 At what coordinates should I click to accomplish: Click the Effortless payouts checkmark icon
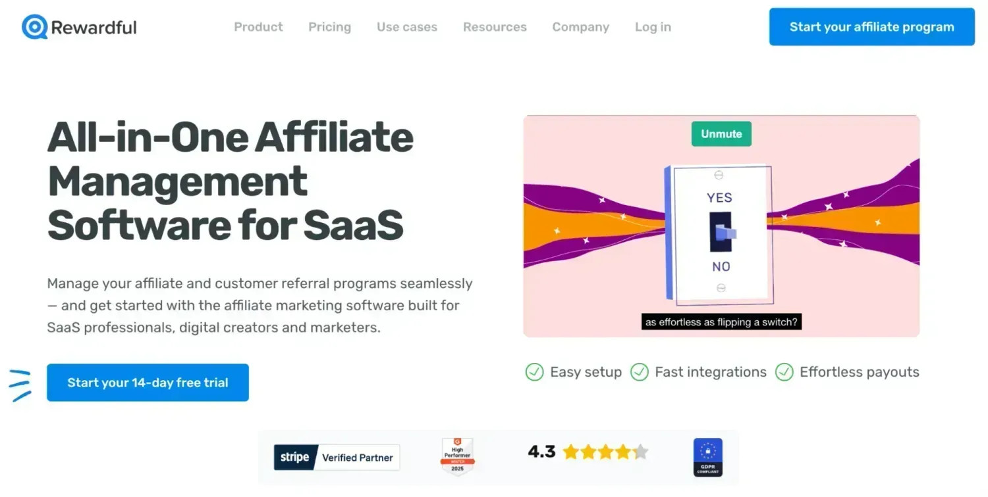pos(784,372)
